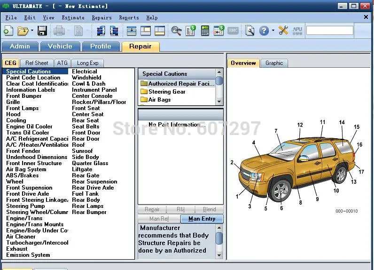Click the toolbar search input field
The height and width of the screenshot is (270, 374).
(x=330, y=30)
